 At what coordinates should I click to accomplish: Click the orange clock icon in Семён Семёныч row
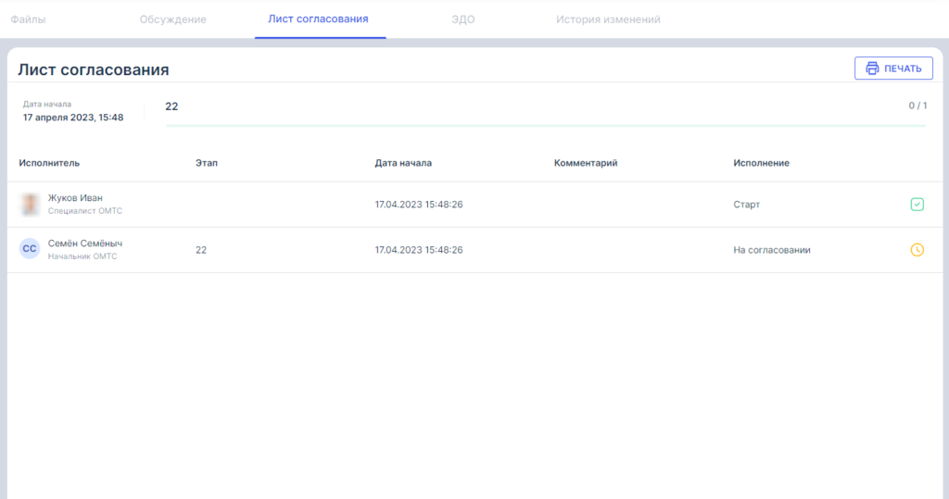(917, 250)
